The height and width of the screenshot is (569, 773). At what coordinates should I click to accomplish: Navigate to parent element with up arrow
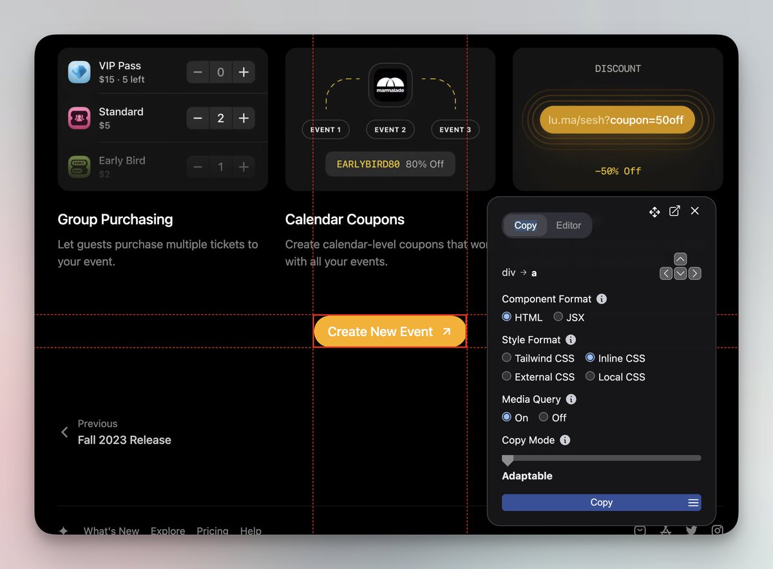point(680,259)
